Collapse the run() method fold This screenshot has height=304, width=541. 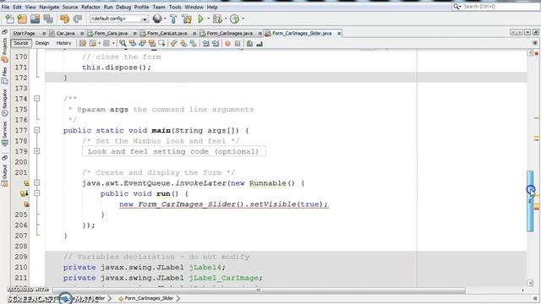pos(37,193)
